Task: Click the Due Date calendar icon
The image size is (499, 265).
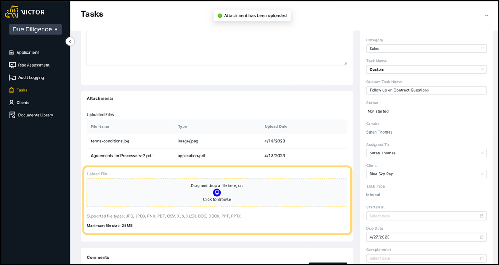Action: (x=481, y=237)
